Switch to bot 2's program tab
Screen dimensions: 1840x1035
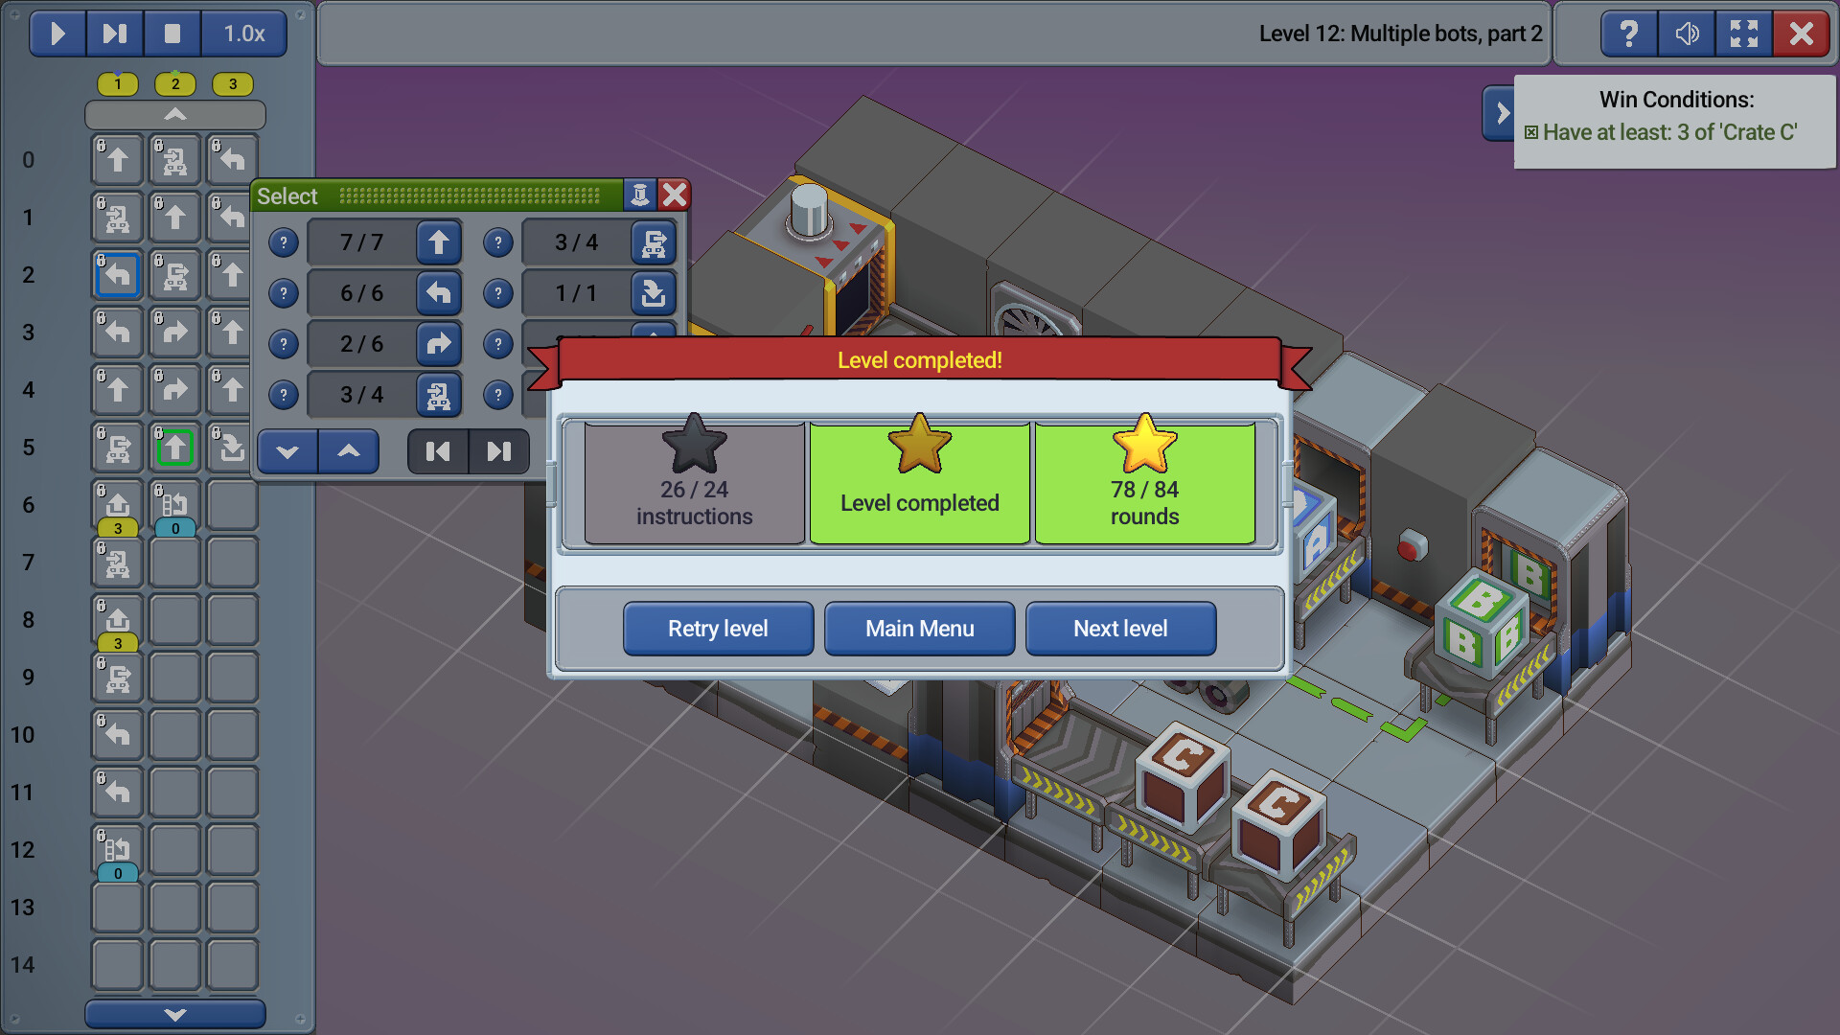click(x=174, y=84)
